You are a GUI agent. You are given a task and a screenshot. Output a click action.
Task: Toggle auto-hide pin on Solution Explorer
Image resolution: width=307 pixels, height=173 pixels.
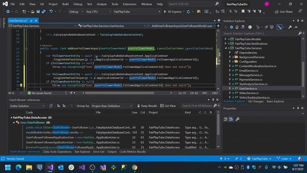[298, 21]
